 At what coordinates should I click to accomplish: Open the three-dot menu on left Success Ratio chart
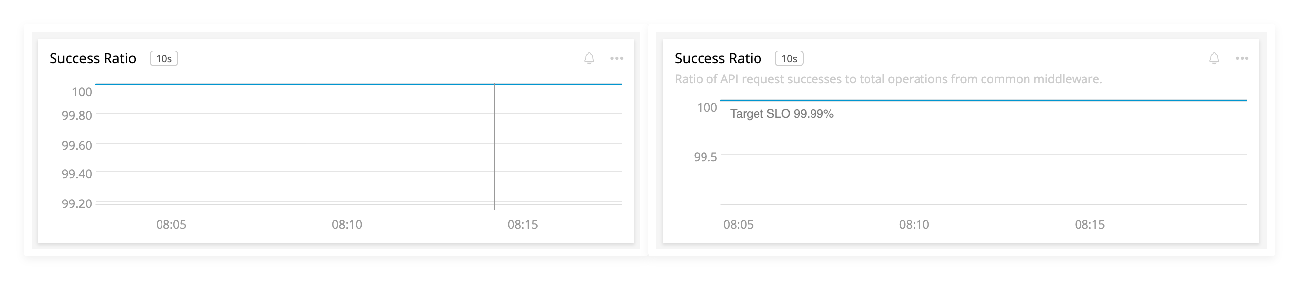tap(617, 58)
